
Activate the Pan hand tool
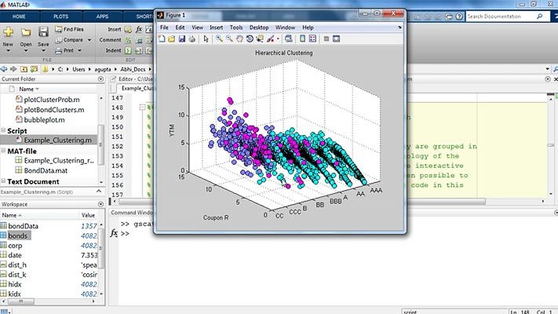(x=239, y=38)
